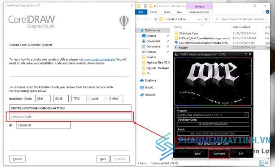Click the keygen Activation Code field
This screenshot has height=167, width=275.
pyautogui.click(x=213, y=144)
